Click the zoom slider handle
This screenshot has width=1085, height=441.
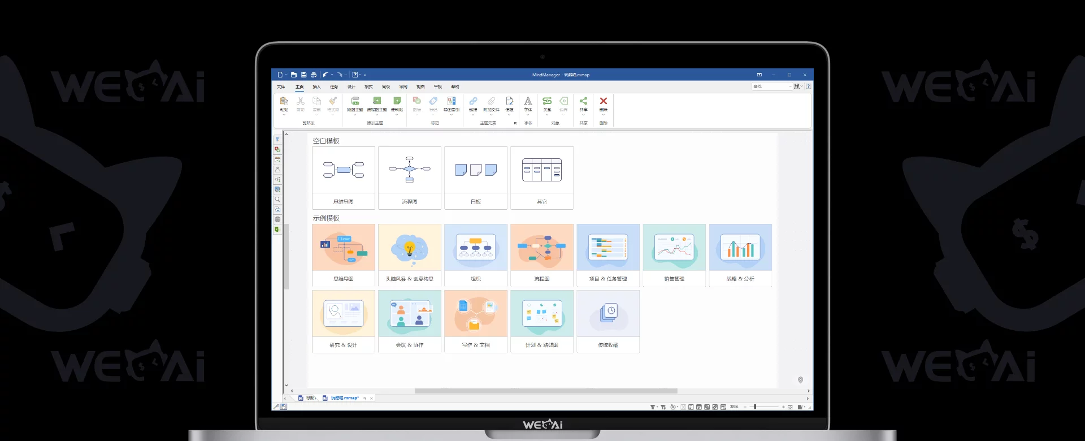(756, 407)
